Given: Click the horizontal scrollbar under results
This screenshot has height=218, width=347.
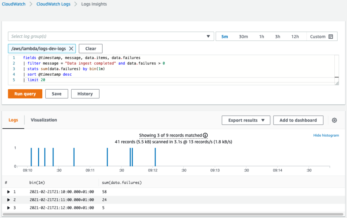Looking at the screenshot, I should point(172,215).
